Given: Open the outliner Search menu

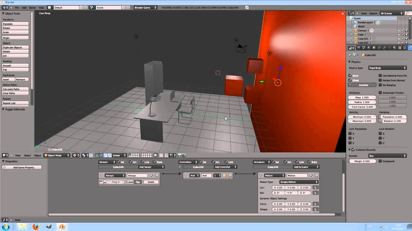Looking at the screenshot, I should [373, 13].
